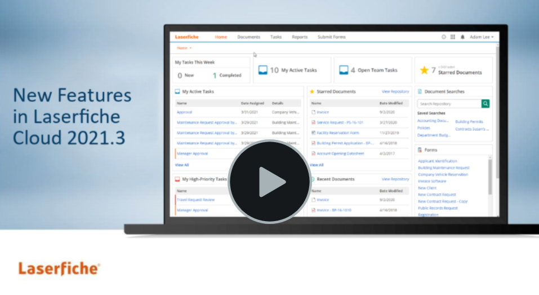
Task: Click the PDF icon beside Service Request
Action: coord(313,122)
